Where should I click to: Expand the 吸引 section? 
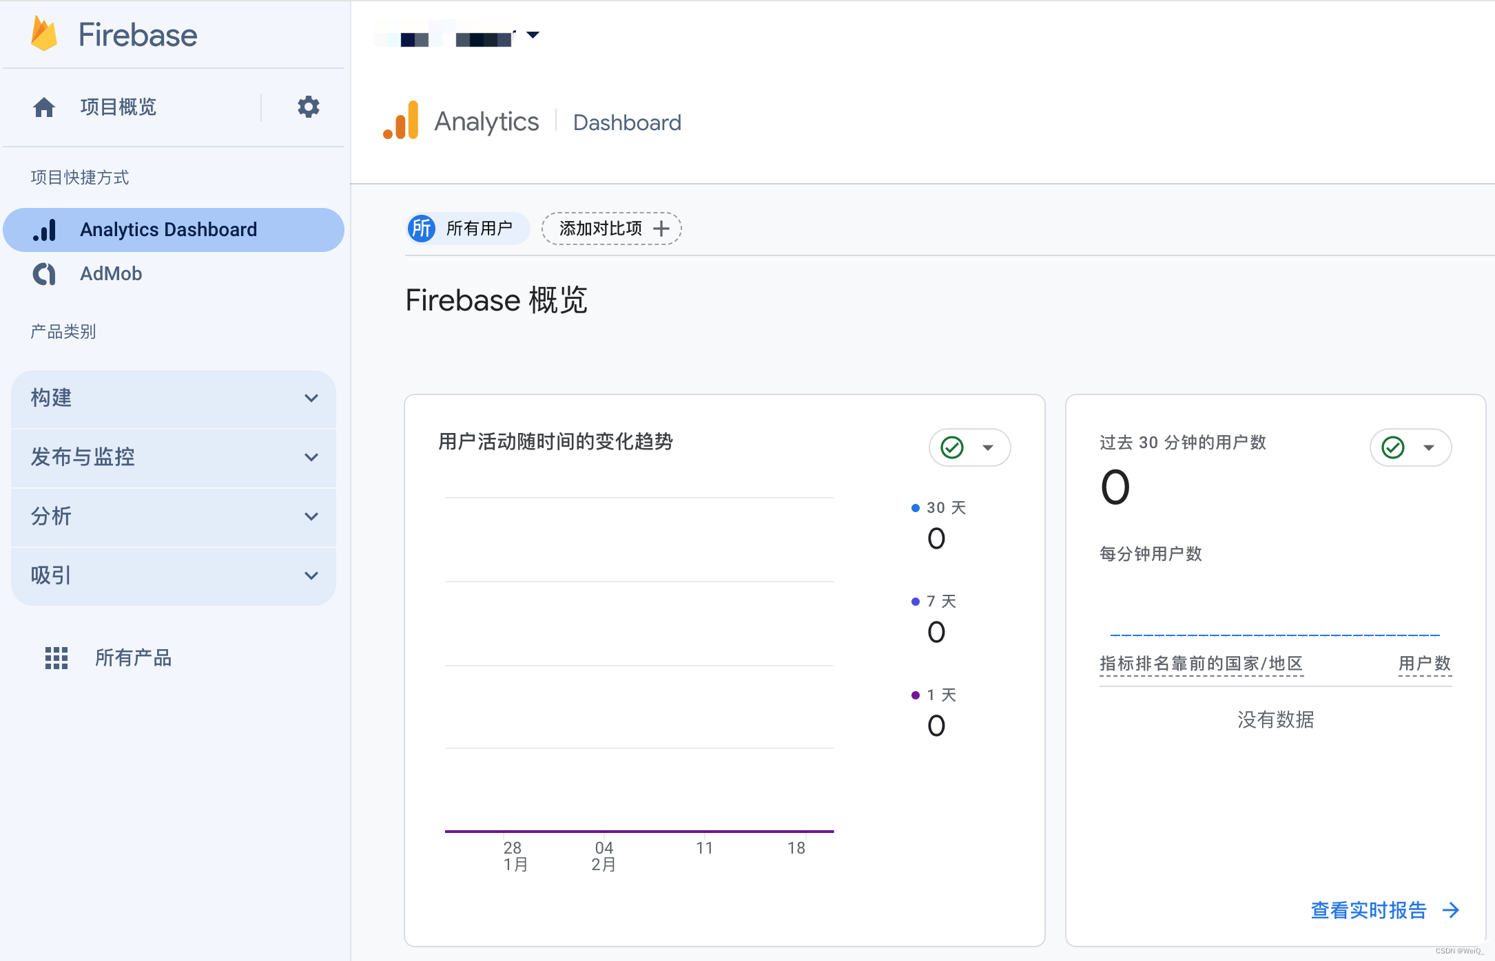click(x=176, y=573)
